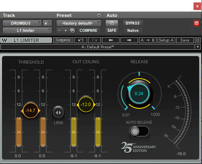Open the automation enable window icon
This screenshot has height=164, width=202.
(x=112, y=23)
